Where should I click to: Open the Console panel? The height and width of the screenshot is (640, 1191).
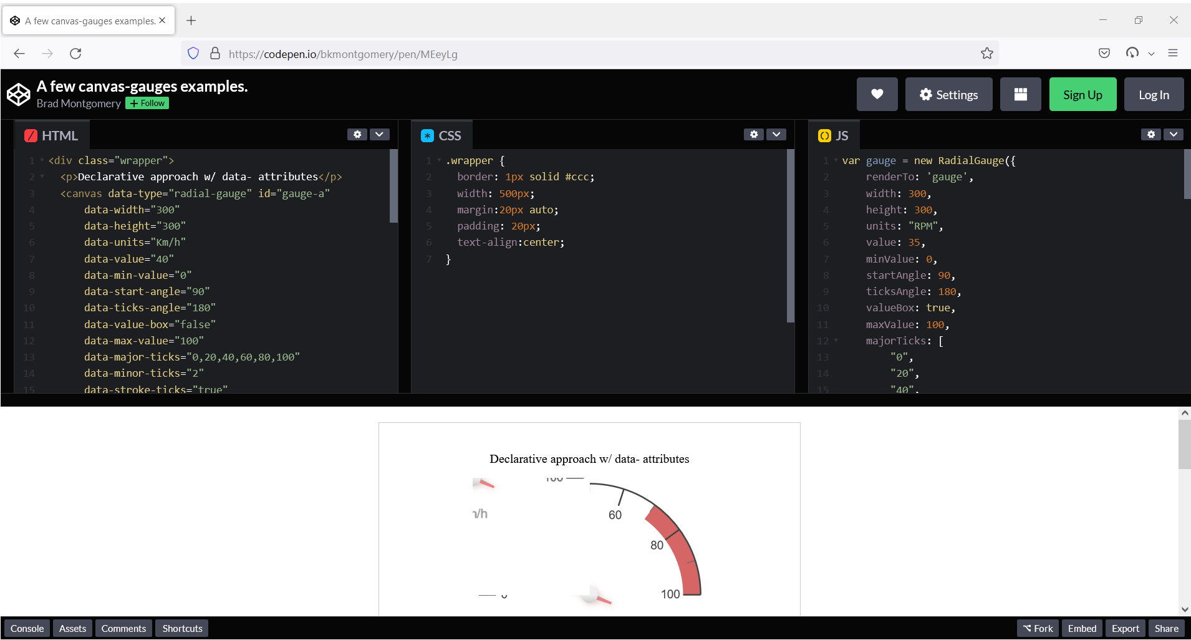point(26,628)
